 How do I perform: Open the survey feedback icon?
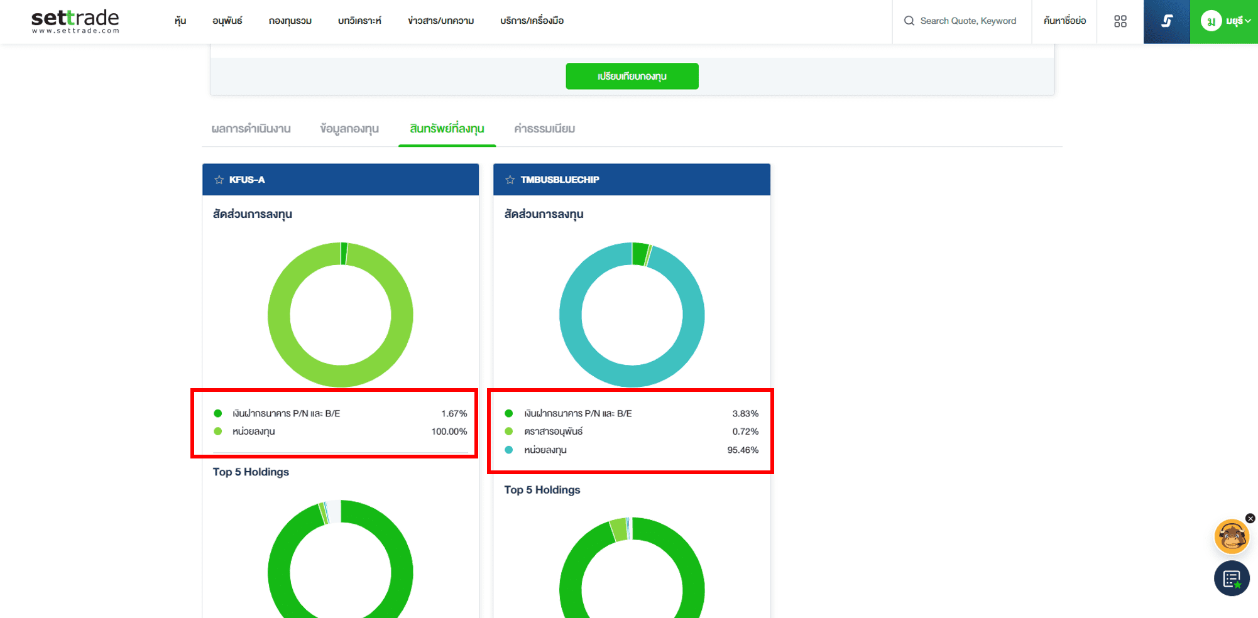pyautogui.click(x=1231, y=578)
